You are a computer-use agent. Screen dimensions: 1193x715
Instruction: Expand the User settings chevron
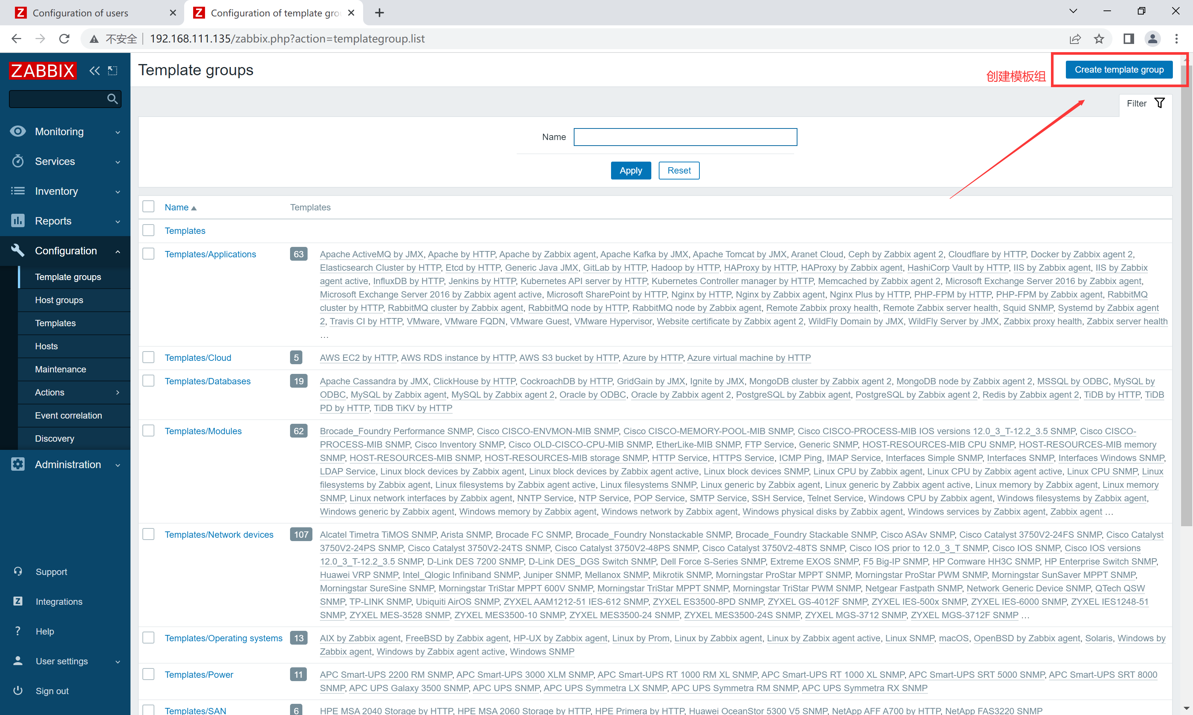pos(118,661)
